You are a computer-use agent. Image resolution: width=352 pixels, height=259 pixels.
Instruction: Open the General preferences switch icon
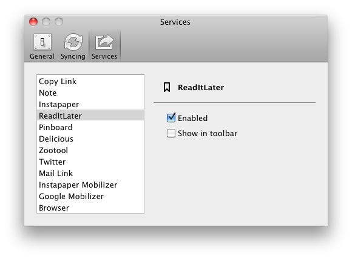pos(42,42)
